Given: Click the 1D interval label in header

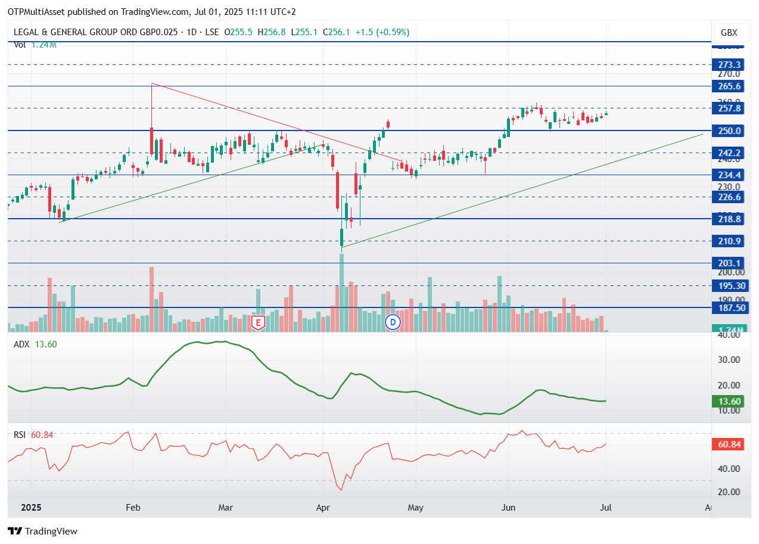Looking at the screenshot, I should click(192, 32).
